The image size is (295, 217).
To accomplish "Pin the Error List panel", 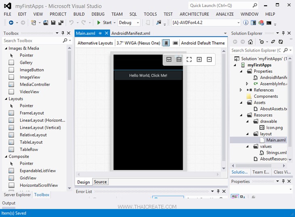I will [x=218, y=191].
